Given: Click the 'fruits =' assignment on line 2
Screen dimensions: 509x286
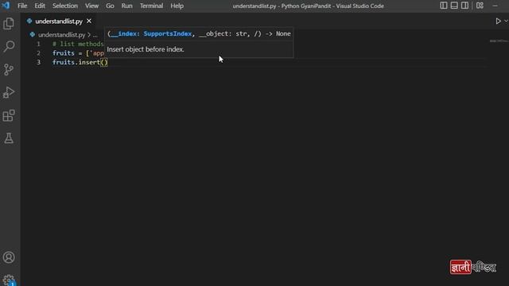Looking at the screenshot, I should pyautogui.click(x=67, y=53).
